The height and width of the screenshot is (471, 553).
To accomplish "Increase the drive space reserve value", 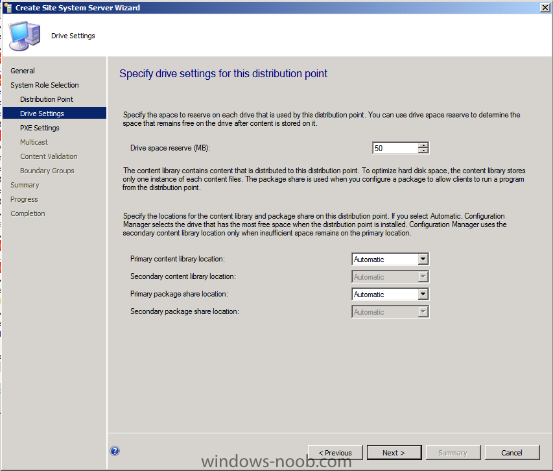I will [x=423, y=145].
